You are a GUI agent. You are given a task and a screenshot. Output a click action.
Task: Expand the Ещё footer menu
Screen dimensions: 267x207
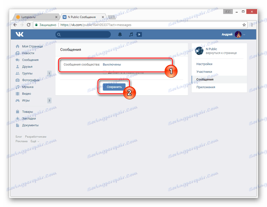pos(35,141)
